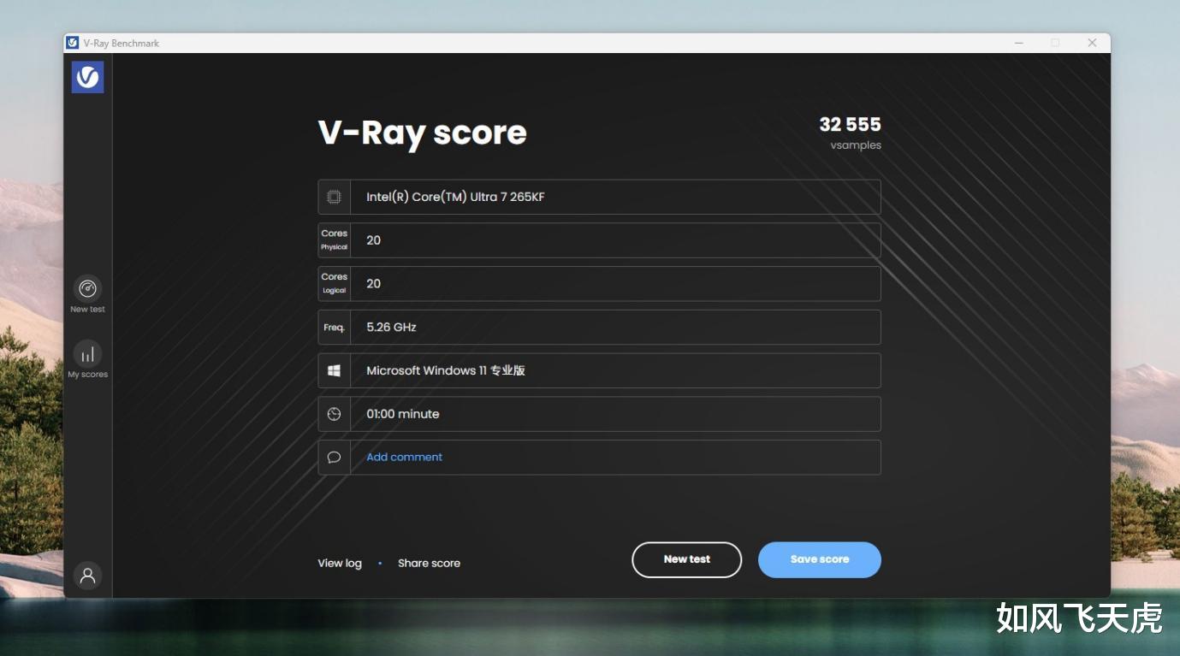Click the Cores Logical label
This screenshot has width=1180, height=656.
coord(334,284)
